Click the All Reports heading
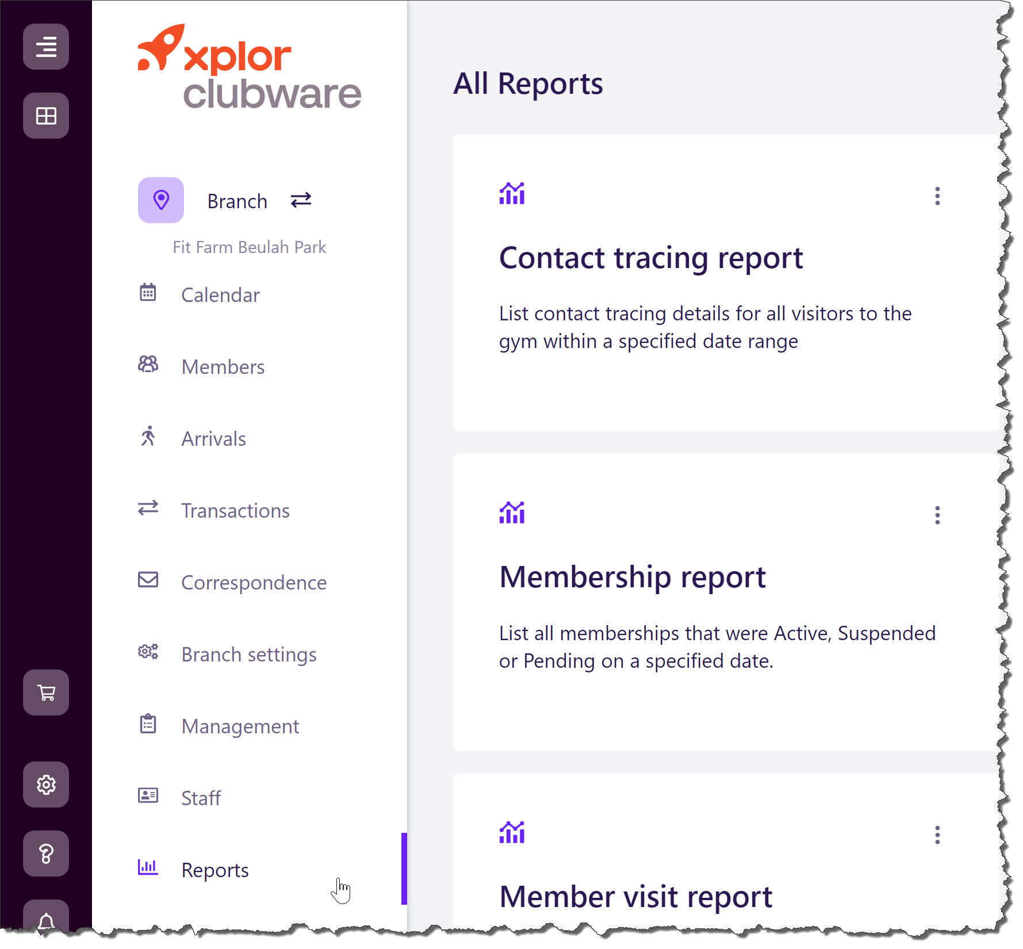This screenshot has height=949, width=1023. pos(528,84)
